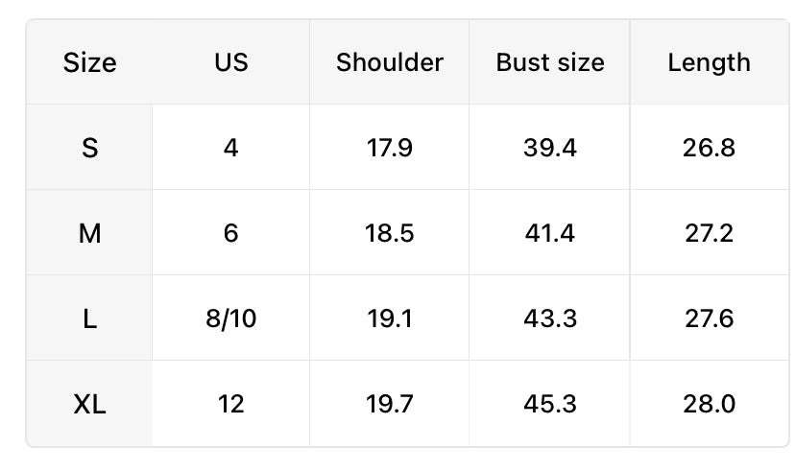Image resolution: width=795 pixels, height=471 pixels.
Task: Select length value 27.2
Action: (x=709, y=233)
